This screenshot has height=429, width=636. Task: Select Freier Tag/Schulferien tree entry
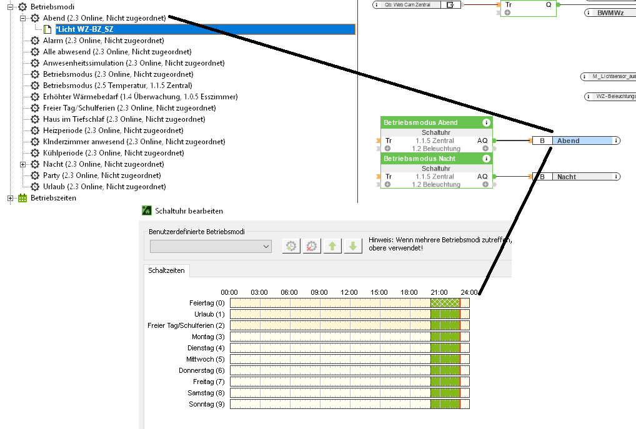click(129, 108)
